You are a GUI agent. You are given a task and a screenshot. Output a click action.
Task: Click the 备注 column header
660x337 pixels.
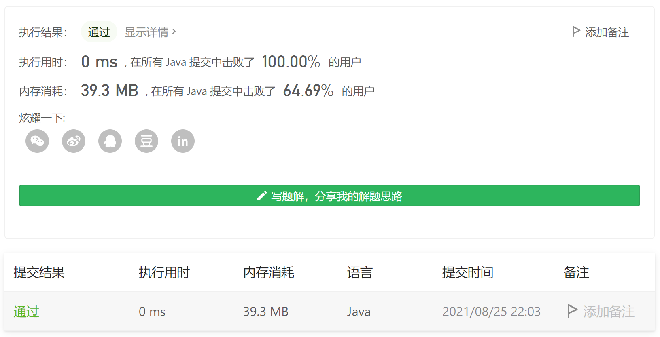click(x=576, y=272)
